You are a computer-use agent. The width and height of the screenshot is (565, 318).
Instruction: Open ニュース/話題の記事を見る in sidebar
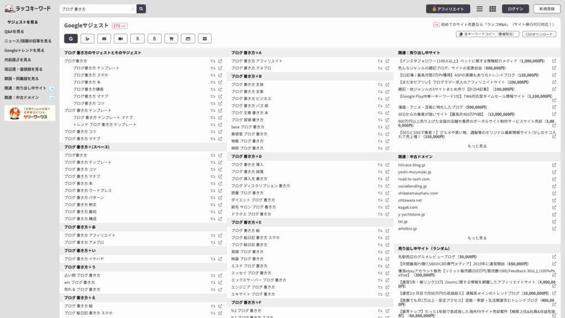[x=28, y=41]
